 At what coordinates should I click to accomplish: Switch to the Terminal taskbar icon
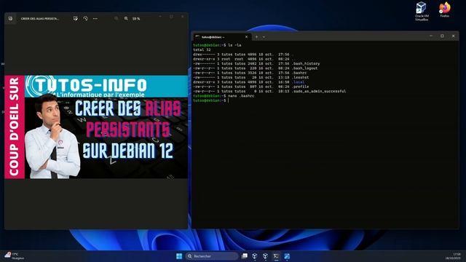[276, 256]
